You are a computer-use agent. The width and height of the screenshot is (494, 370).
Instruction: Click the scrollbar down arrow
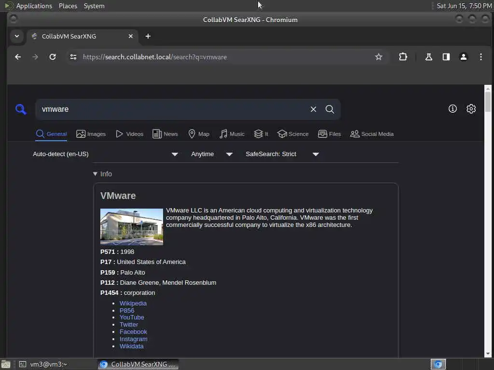coord(488,354)
